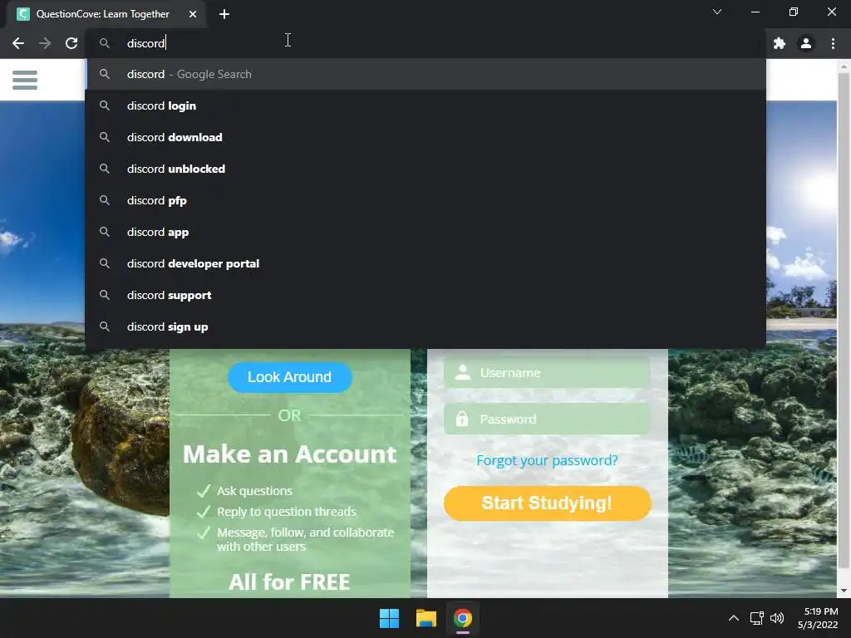
Task: Choose the 'discord - Google Search' suggestion
Action: point(426,74)
